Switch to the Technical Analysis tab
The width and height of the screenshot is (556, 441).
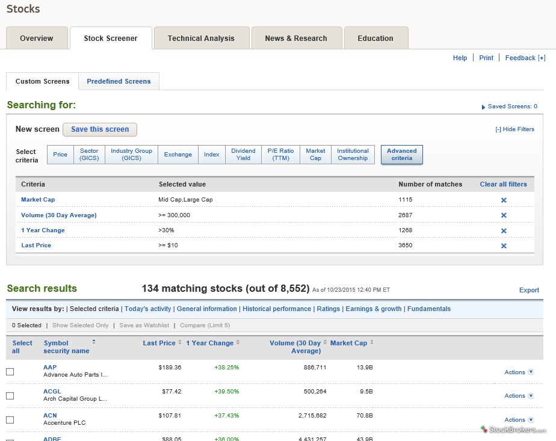tap(201, 39)
